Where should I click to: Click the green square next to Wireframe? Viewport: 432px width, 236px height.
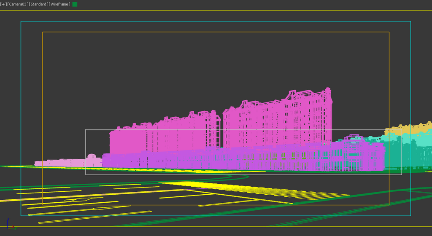coord(75,4)
